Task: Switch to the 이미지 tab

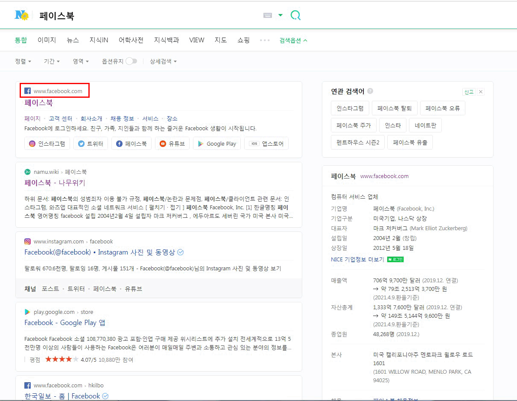Action: coord(47,40)
